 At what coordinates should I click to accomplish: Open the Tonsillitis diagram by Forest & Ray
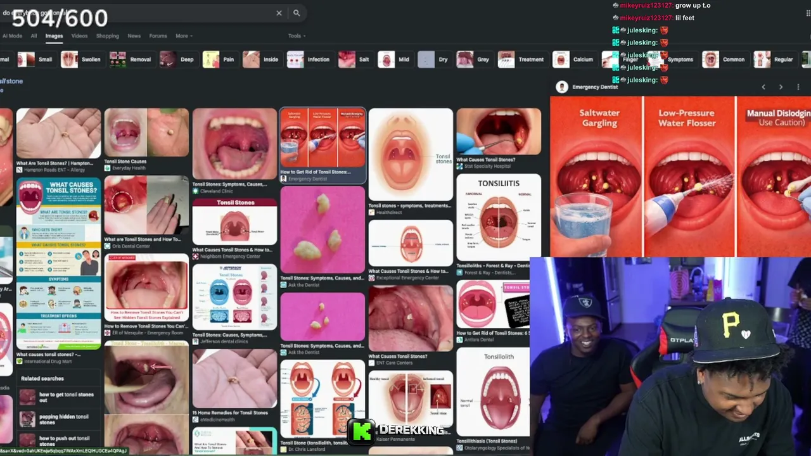tap(499, 218)
